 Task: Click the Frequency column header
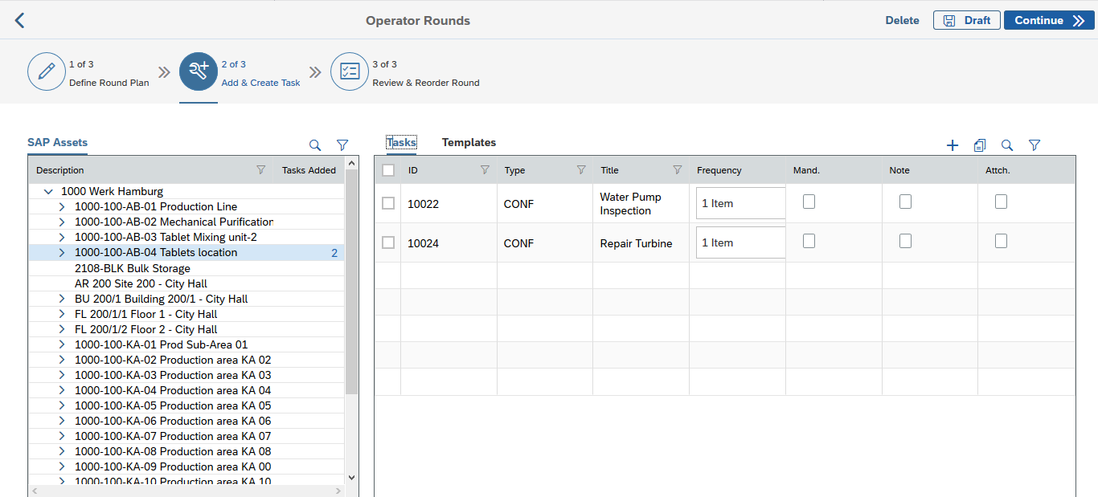719,170
